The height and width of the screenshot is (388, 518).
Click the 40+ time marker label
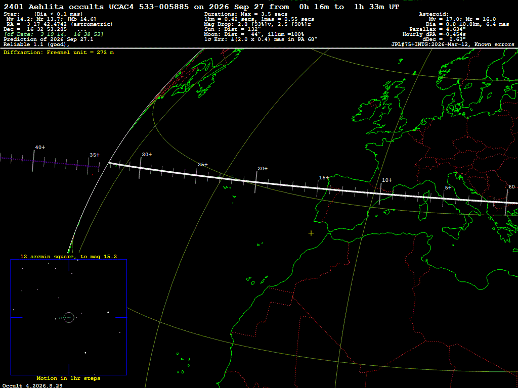click(40, 147)
